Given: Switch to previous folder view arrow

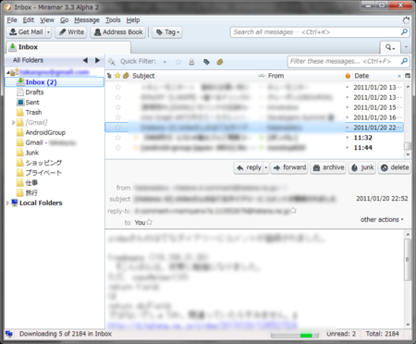Looking at the screenshot, I should 85,60.
